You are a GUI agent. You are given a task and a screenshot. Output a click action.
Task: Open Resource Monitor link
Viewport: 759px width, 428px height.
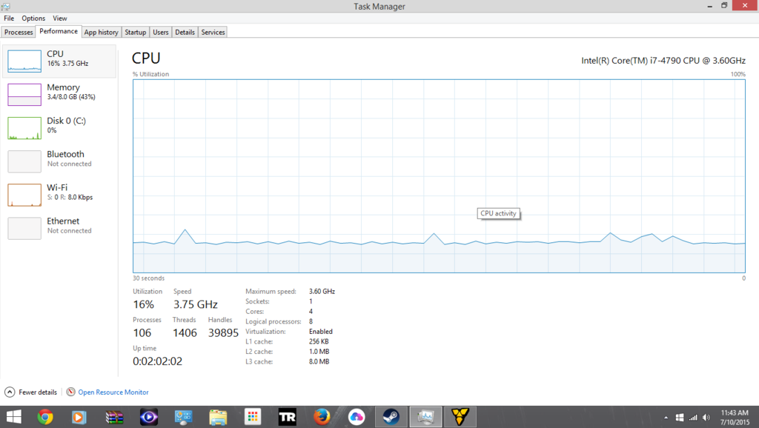pyautogui.click(x=113, y=392)
